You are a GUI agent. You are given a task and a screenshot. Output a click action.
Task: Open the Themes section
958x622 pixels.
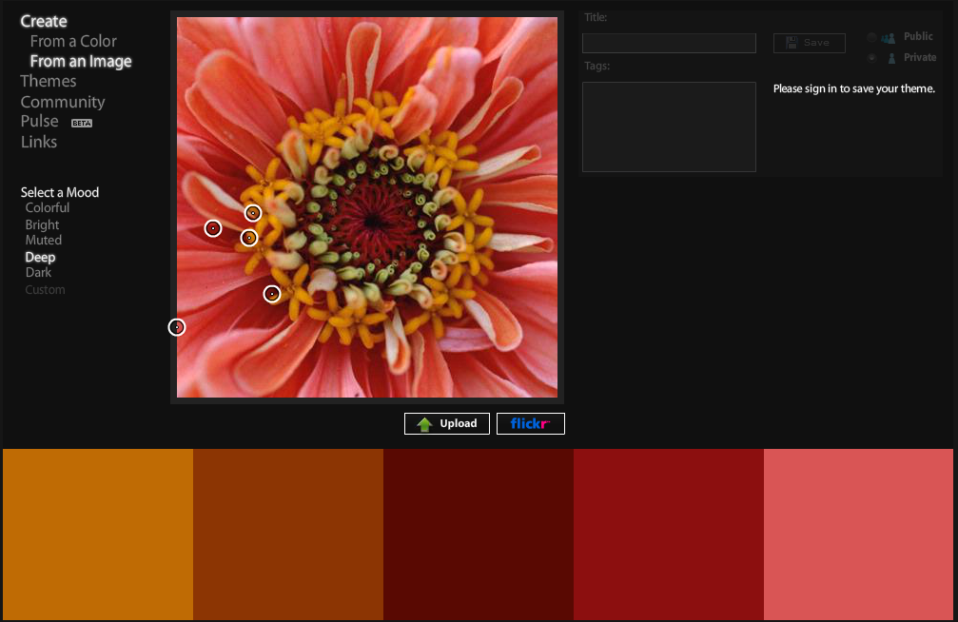pyautogui.click(x=49, y=81)
